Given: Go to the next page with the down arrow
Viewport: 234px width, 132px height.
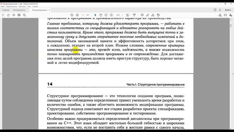Looking at the screenshot, I should 77,15.
